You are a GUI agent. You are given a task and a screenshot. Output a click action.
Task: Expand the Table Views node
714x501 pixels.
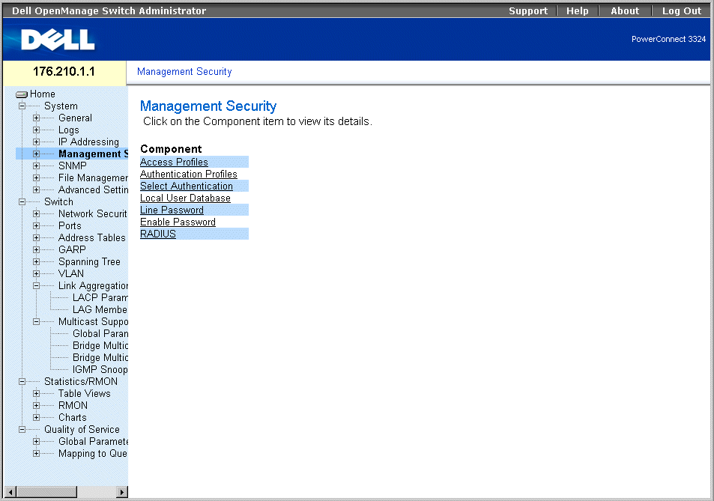[x=37, y=394]
